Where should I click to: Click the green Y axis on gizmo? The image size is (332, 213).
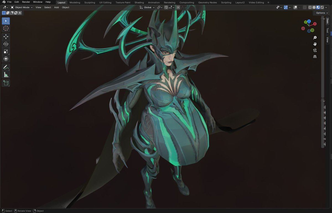tap(305, 22)
